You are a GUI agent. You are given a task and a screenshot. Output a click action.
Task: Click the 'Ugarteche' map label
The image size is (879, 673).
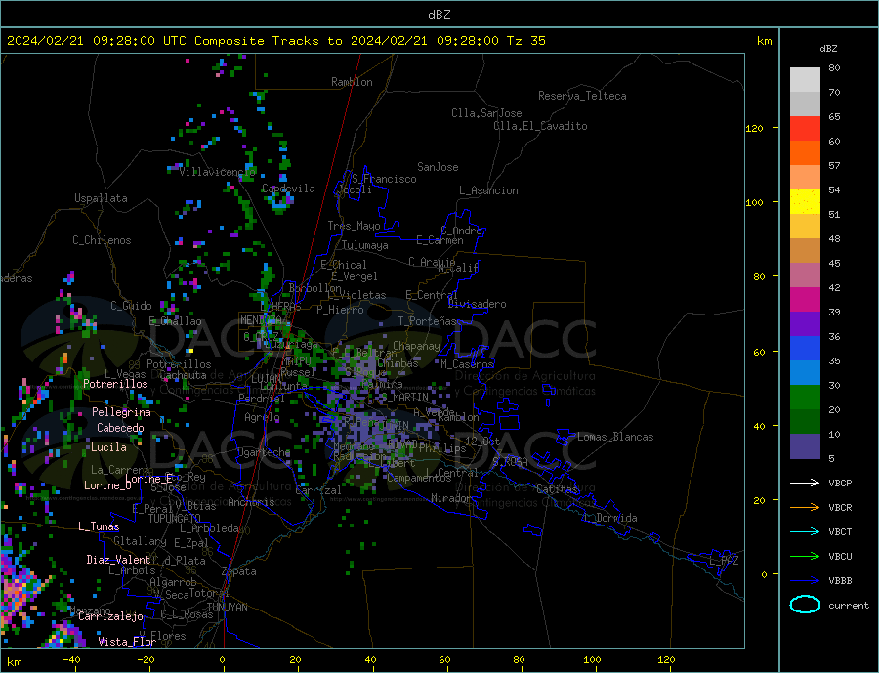264,452
